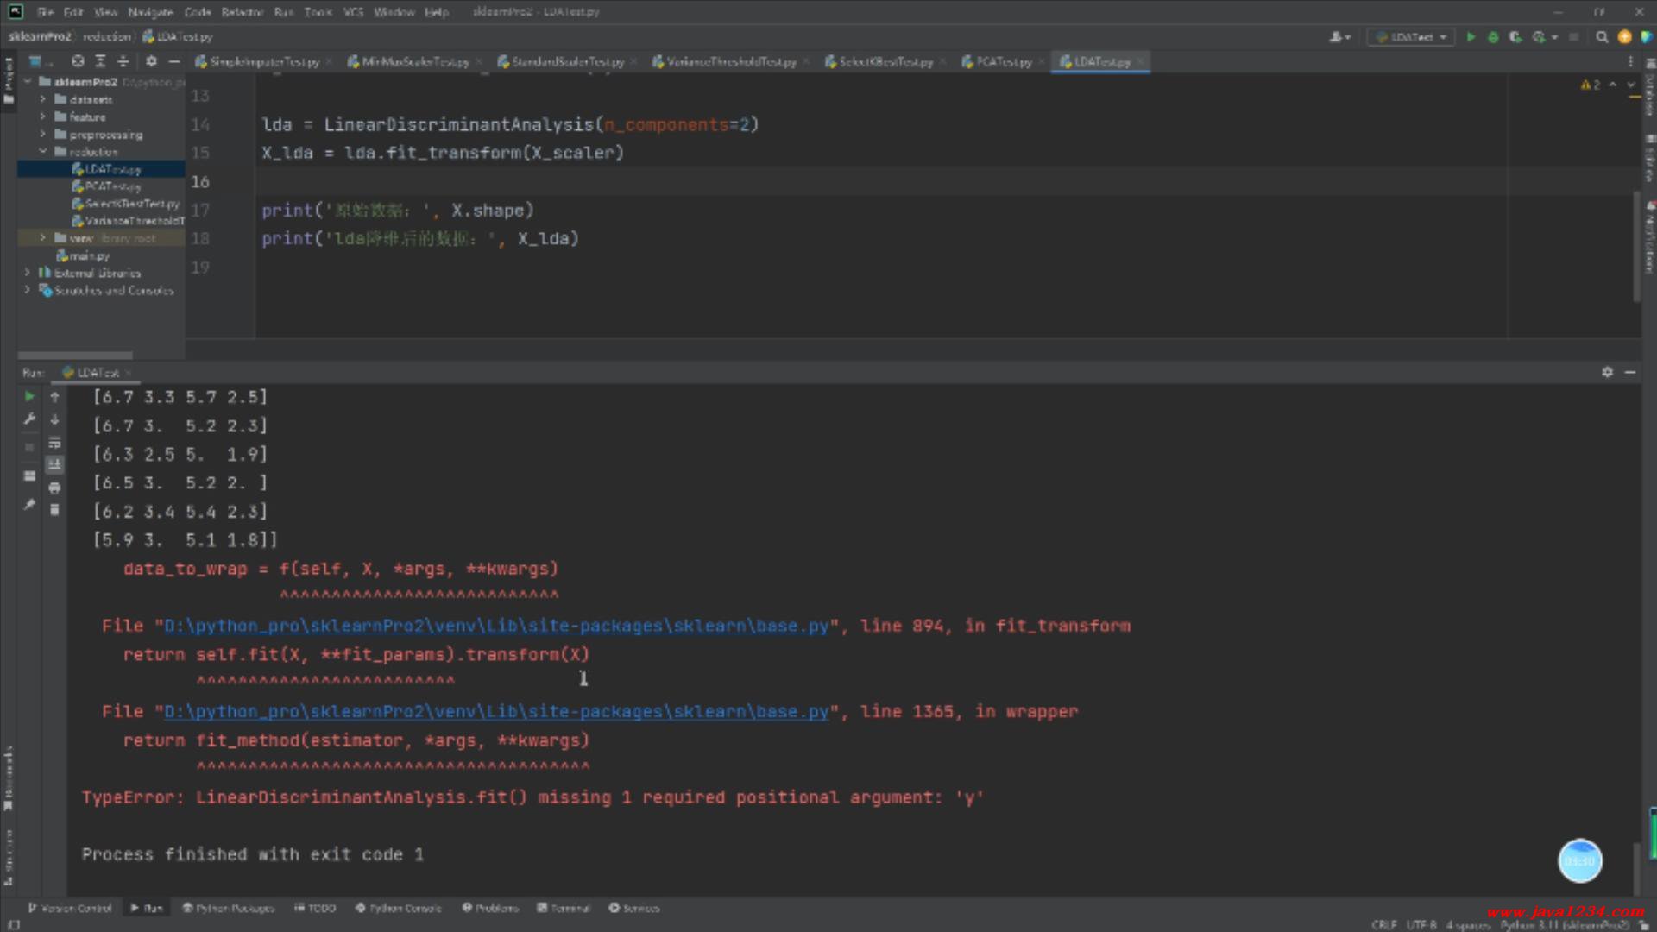The image size is (1657, 932).
Task: Run LDATest with coverage icon
Action: 1515,37
